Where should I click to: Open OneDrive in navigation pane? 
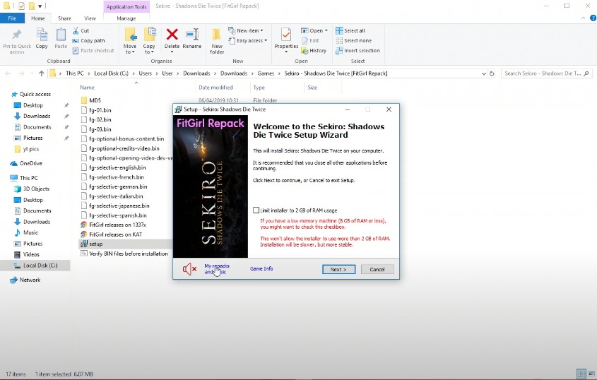pos(30,163)
